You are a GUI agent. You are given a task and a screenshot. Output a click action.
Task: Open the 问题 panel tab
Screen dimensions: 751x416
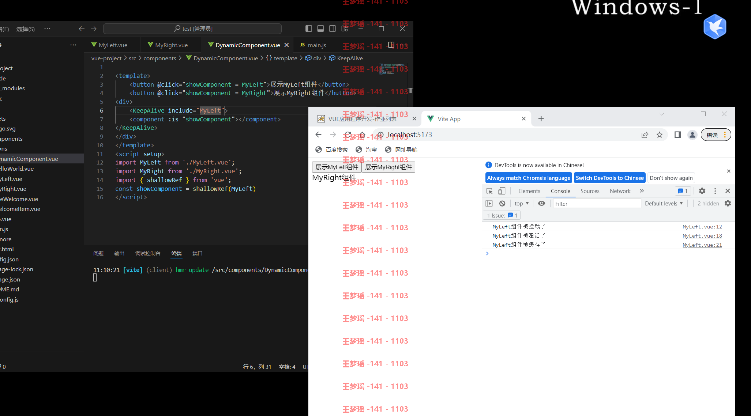pyautogui.click(x=98, y=253)
